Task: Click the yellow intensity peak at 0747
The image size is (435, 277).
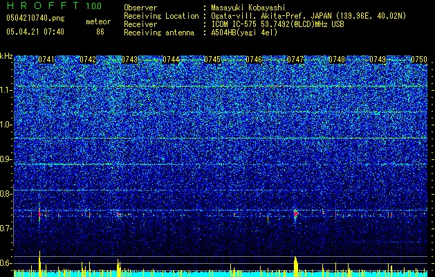Action: (296, 267)
